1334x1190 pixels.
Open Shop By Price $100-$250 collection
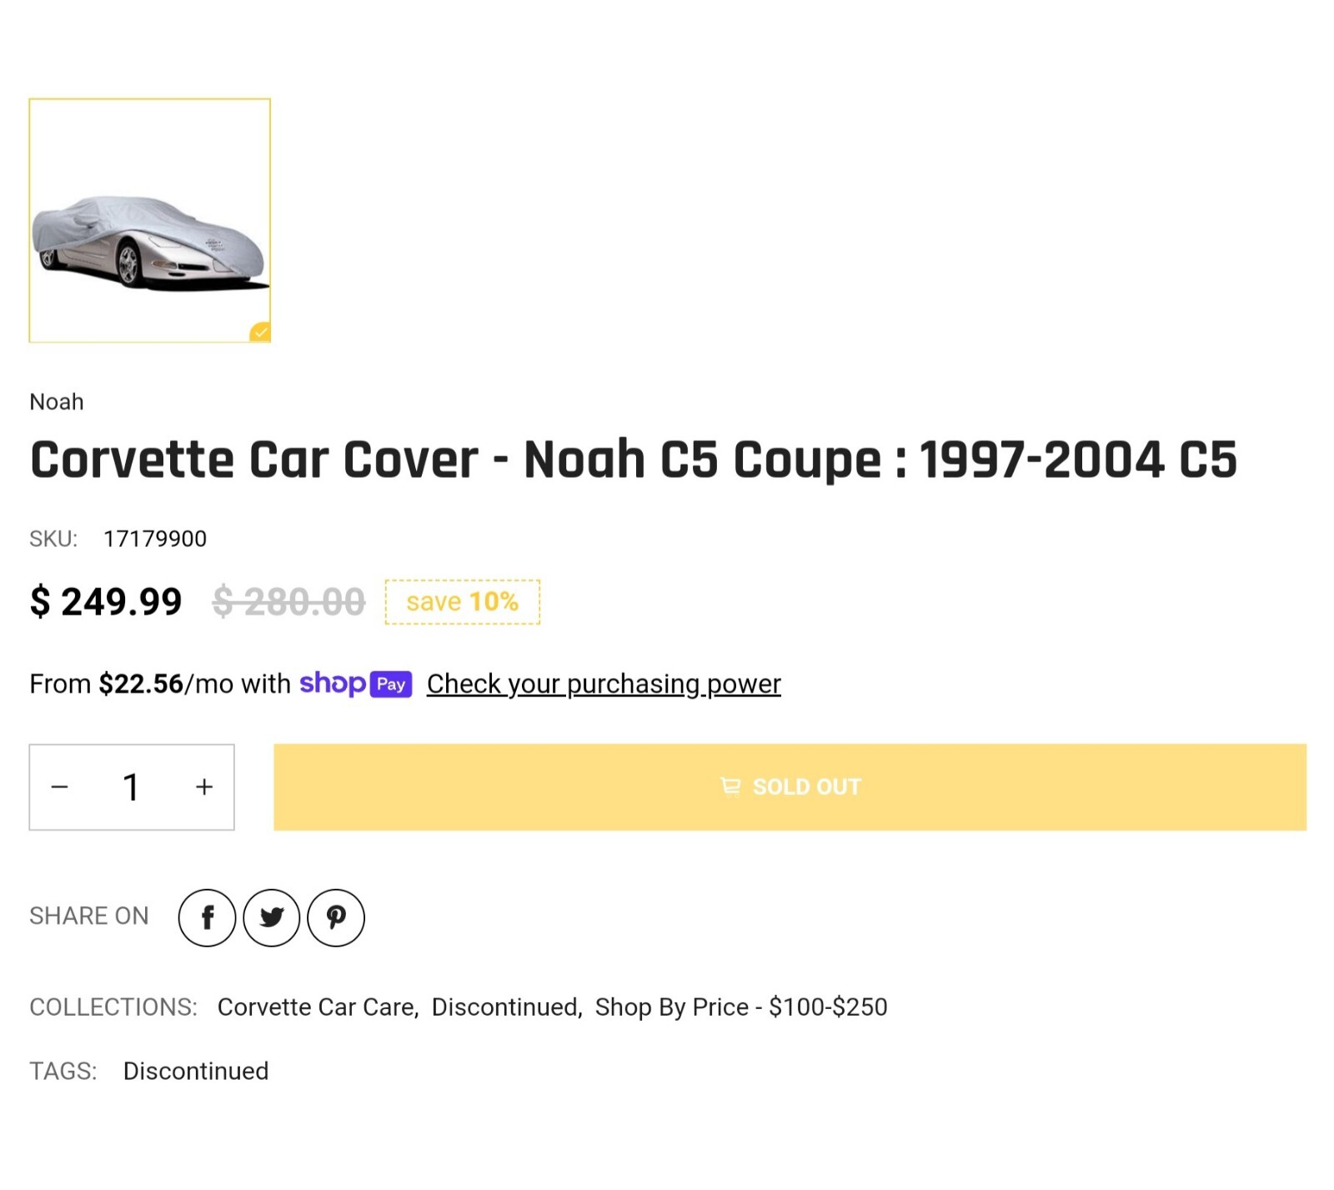(740, 1007)
